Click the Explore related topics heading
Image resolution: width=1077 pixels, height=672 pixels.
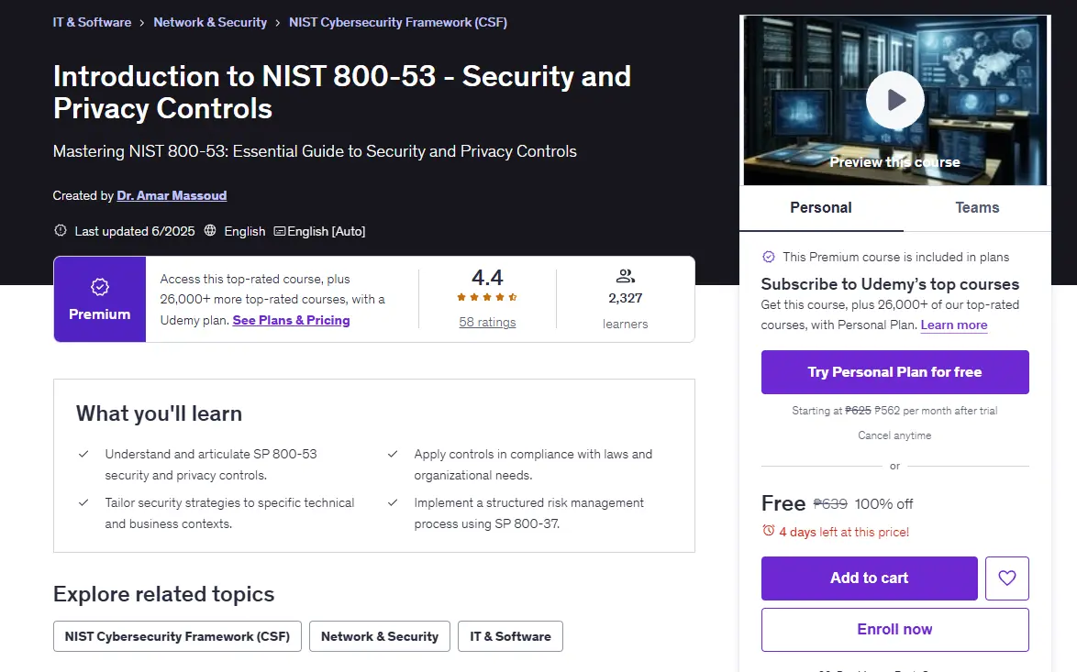(163, 594)
